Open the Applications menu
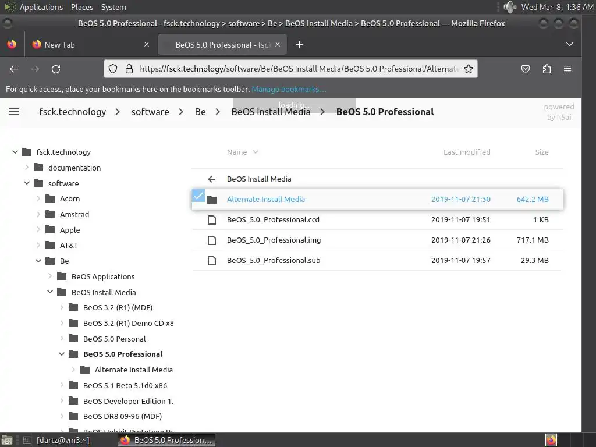This screenshot has width=596, height=447. [41, 7]
